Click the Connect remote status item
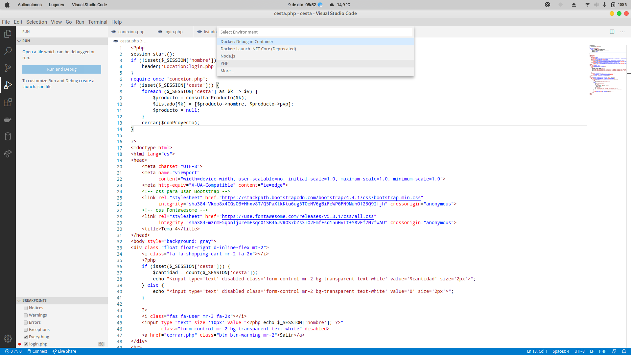 pyautogui.click(x=37, y=351)
